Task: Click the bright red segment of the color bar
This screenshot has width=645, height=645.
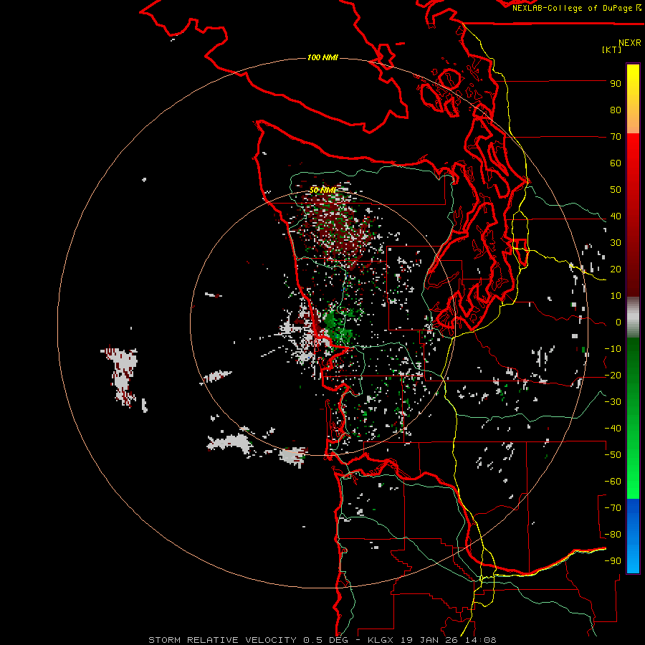Action: click(633, 215)
